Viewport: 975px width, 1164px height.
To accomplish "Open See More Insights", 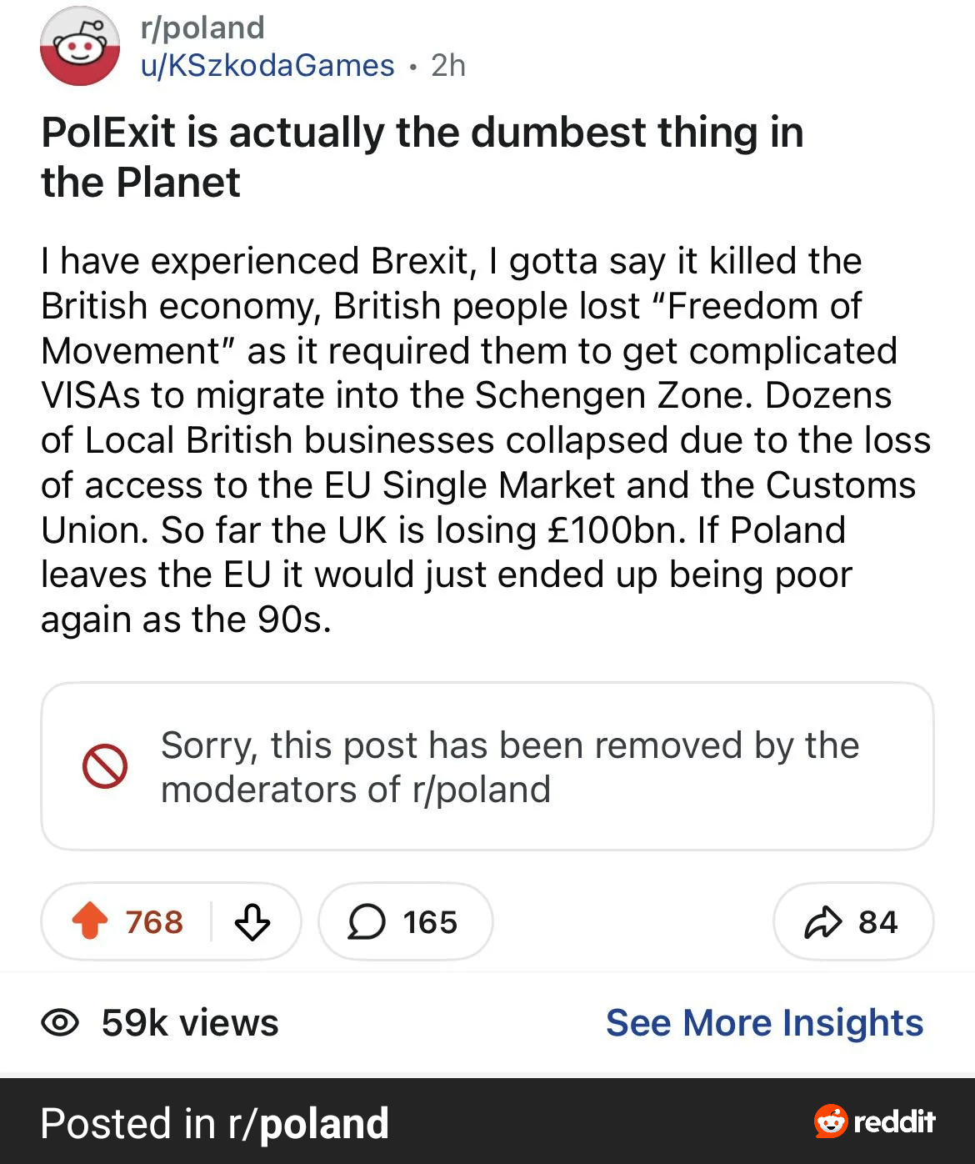I will coord(764,1022).
